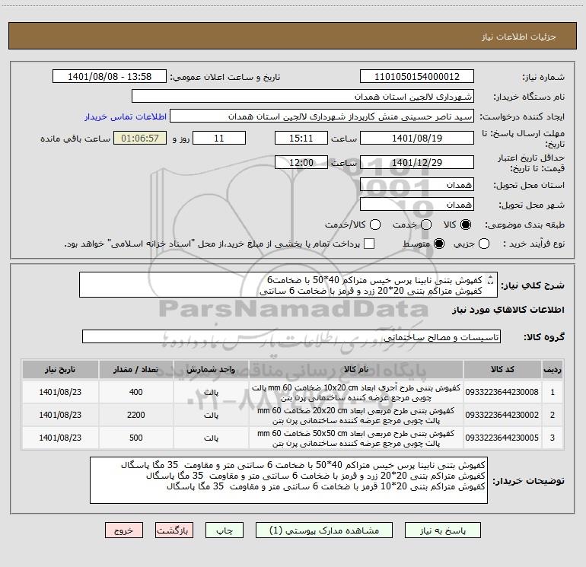Click the need date 1401/08/23 in row 1
The image size is (586, 567).
pyautogui.click(x=60, y=392)
